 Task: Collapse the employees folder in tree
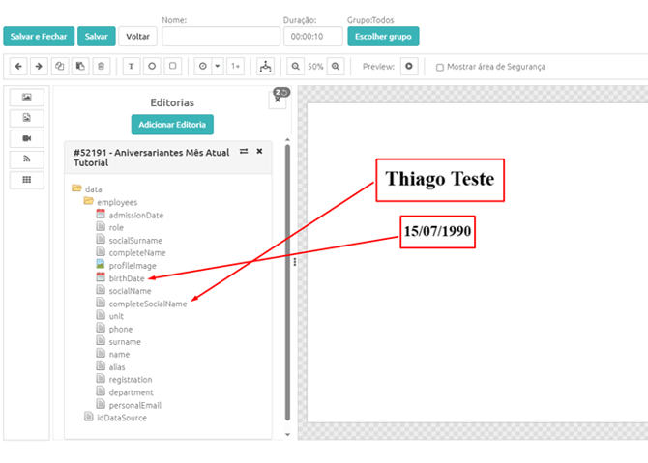pyautogui.click(x=88, y=201)
